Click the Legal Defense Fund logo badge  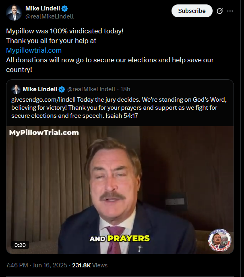click(x=219, y=240)
